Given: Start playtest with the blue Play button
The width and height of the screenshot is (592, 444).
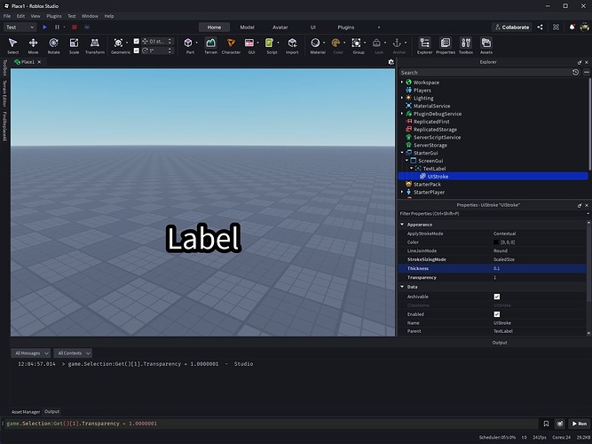Looking at the screenshot, I should 45,28.
